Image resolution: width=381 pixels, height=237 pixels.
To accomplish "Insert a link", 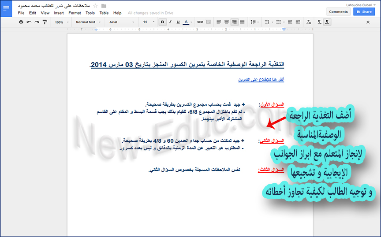I will tap(200, 22).
